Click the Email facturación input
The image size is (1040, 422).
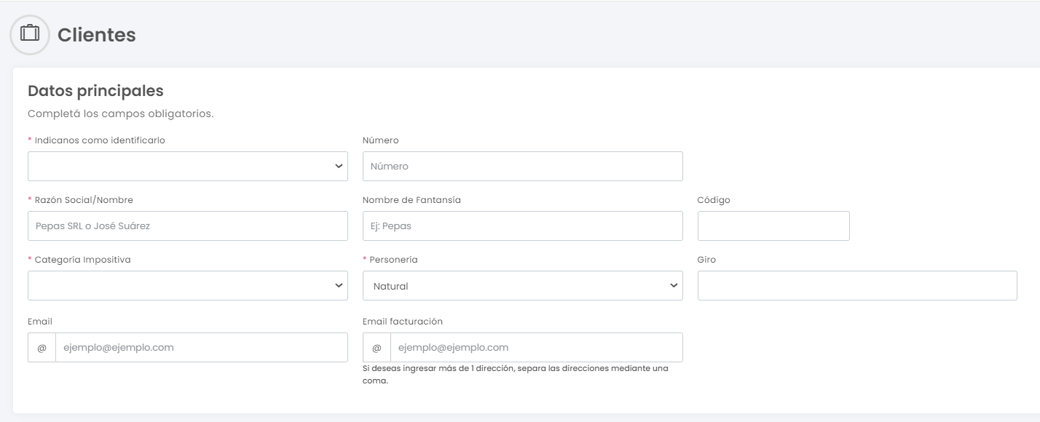click(537, 347)
